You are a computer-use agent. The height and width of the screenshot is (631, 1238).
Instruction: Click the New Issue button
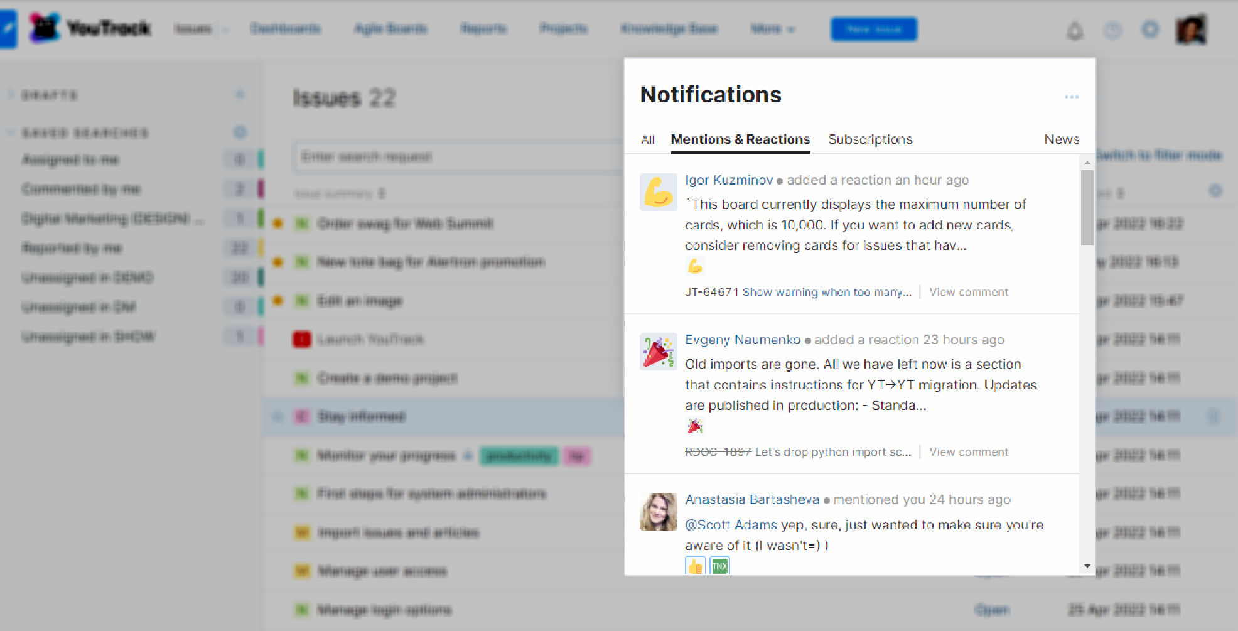tap(874, 29)
